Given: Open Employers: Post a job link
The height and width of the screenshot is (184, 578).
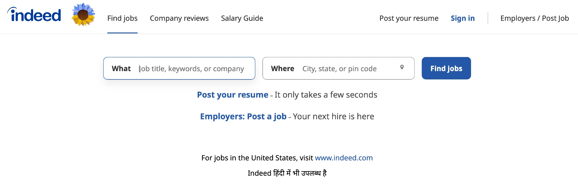Looking at the screenshot, I should point(243,117).
